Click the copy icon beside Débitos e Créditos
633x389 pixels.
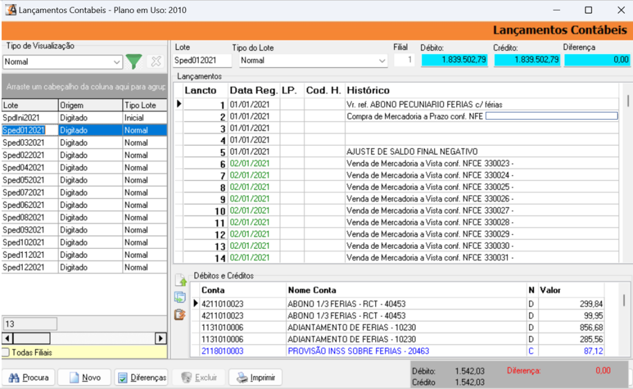(180, 297)
